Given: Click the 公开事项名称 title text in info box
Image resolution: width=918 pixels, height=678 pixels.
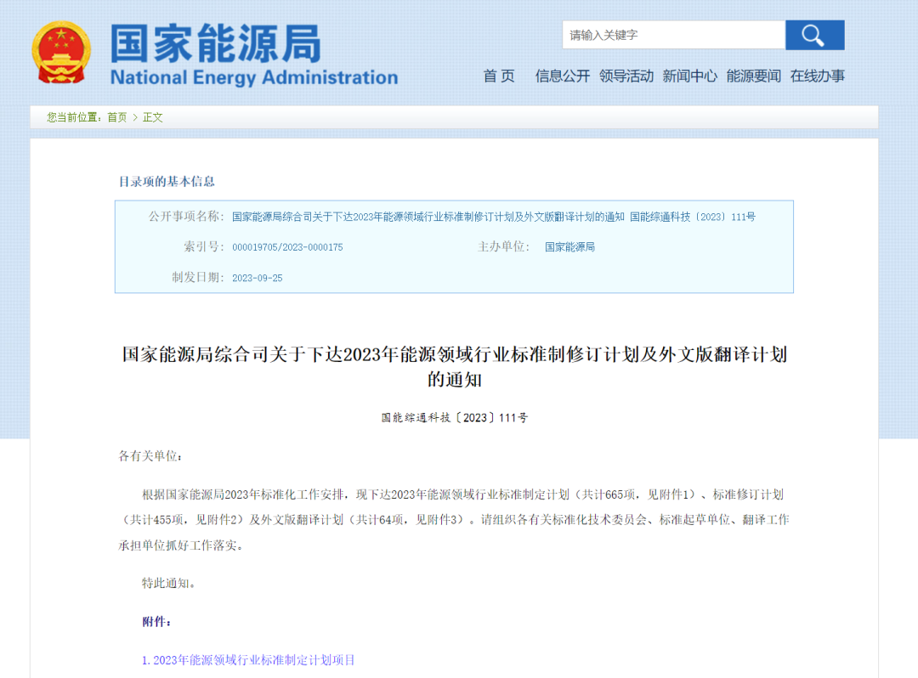Looking at the screenshot, I should (494, 217).
